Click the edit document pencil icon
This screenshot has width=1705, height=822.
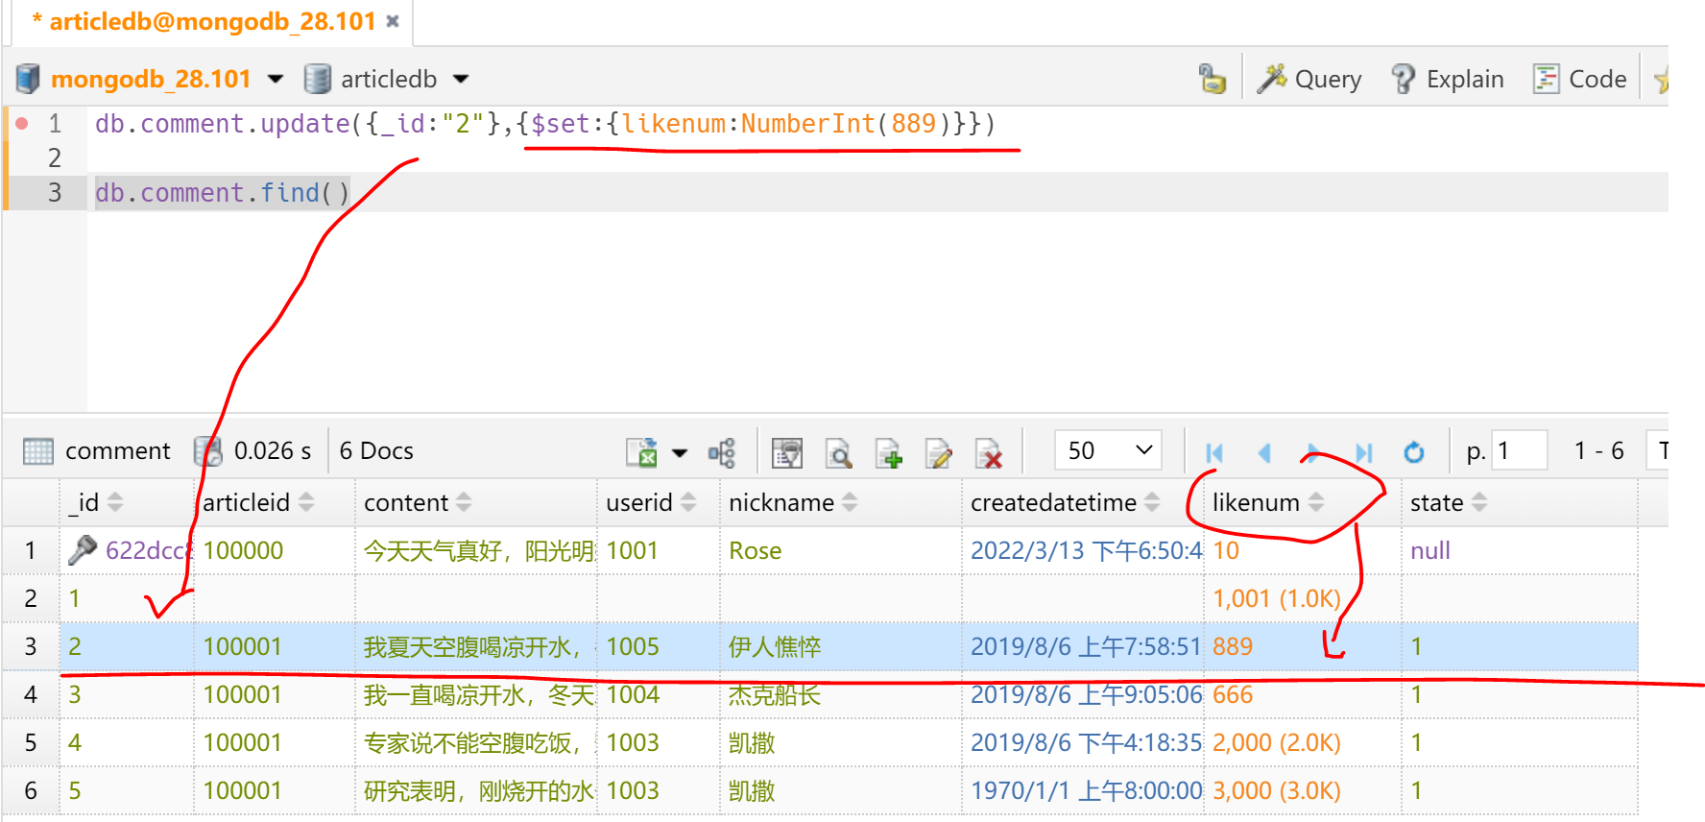pos(938,452)
